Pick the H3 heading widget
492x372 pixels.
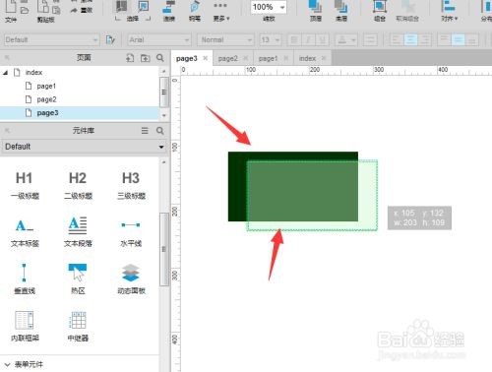pos(131,185)
